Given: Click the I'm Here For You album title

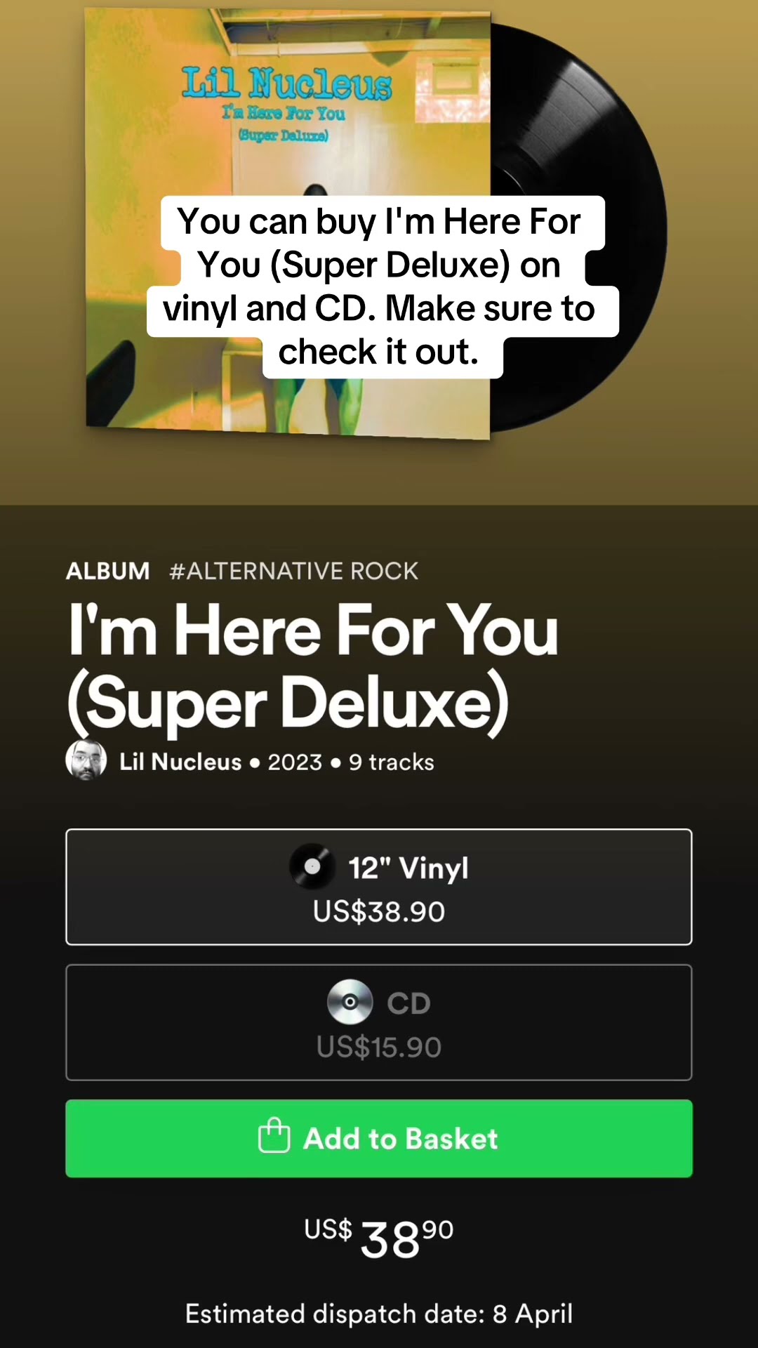Looking at the screenshot, I should [x=313, y=666].
